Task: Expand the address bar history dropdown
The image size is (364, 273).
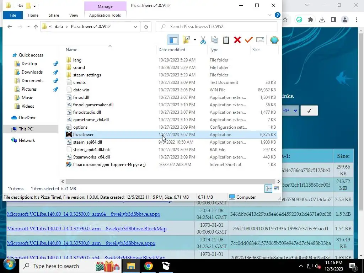Action: [x=135, y=27]
